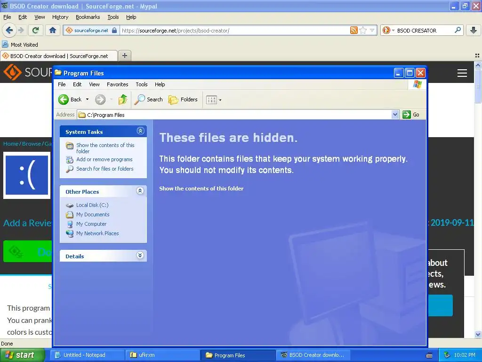The height and width of the screenshot is (362, 482).
Task: Click 'Show the contents of this folder' in System Tasks
Action: 105,148
